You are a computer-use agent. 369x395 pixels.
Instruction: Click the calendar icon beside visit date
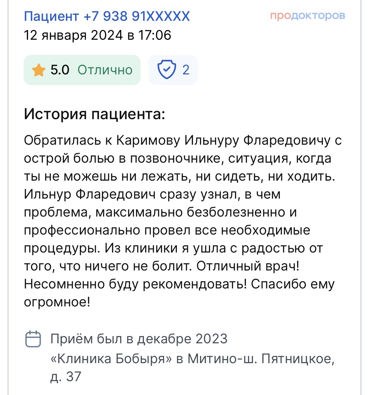[x=33, y=339]
